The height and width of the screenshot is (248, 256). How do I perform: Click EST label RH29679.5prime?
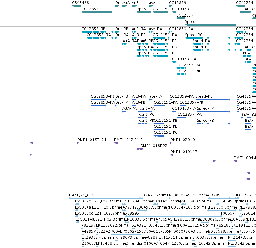coord(131,237)
